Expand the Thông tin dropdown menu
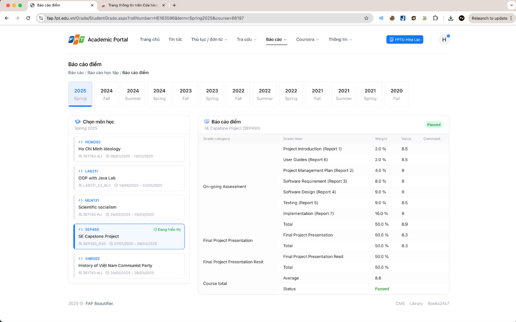This screenshot has width=516, height=322. [x=341, y=39]
